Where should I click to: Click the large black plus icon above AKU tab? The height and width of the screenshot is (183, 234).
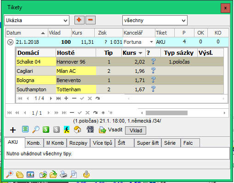pyautogui.click(x=13, y=130)
